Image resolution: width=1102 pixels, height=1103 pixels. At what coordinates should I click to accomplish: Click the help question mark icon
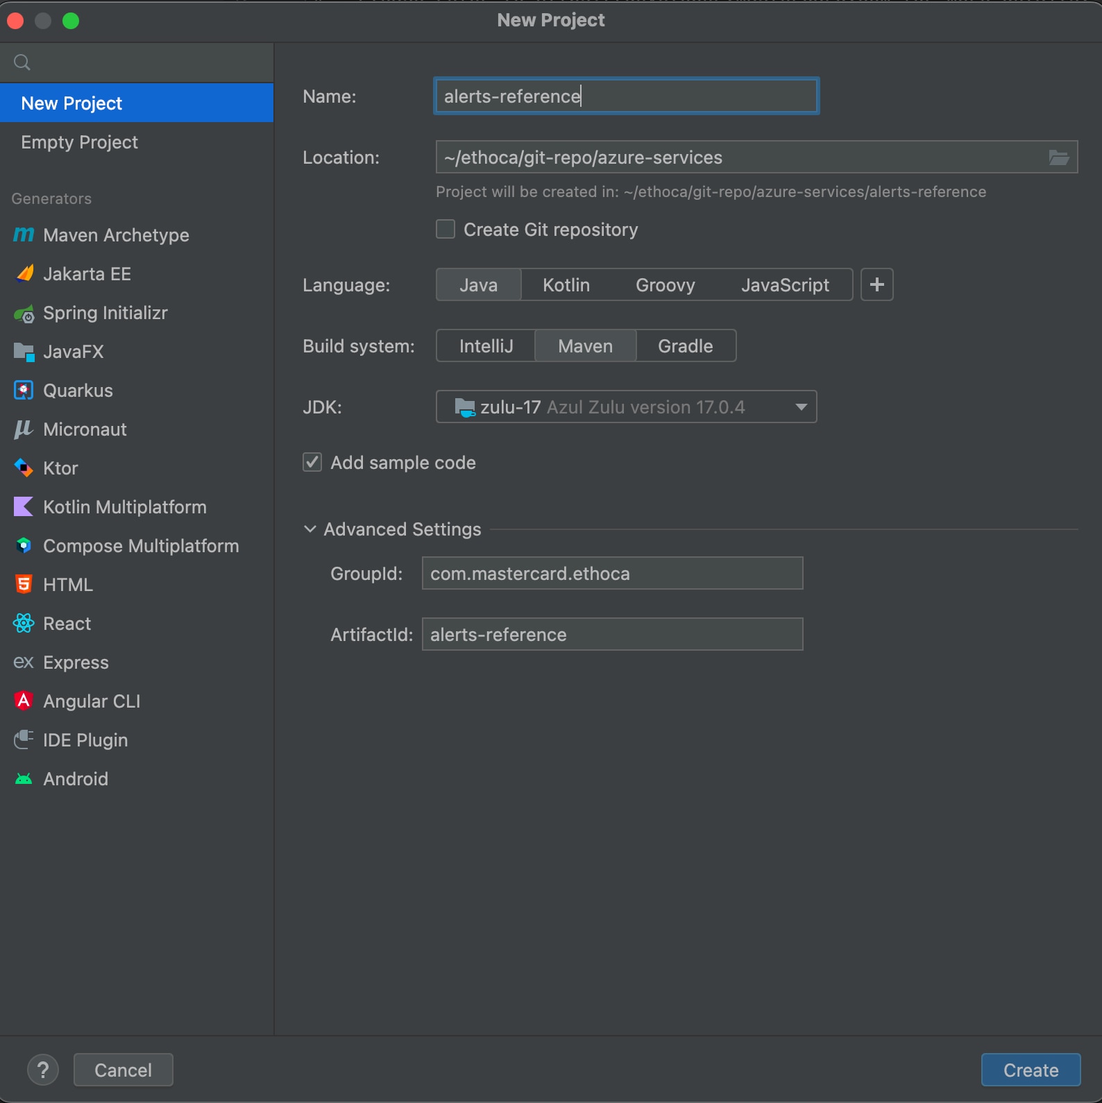[x=43, y=1070]
